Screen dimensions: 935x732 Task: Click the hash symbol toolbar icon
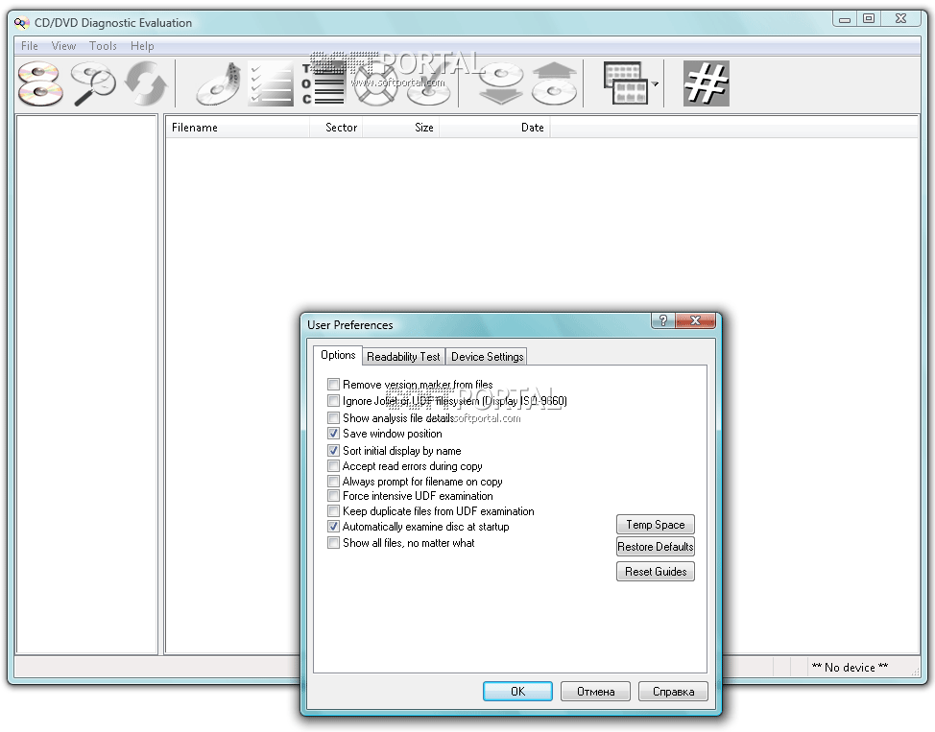[706, 83]
